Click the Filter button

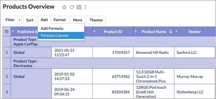(x=10, y=20)
